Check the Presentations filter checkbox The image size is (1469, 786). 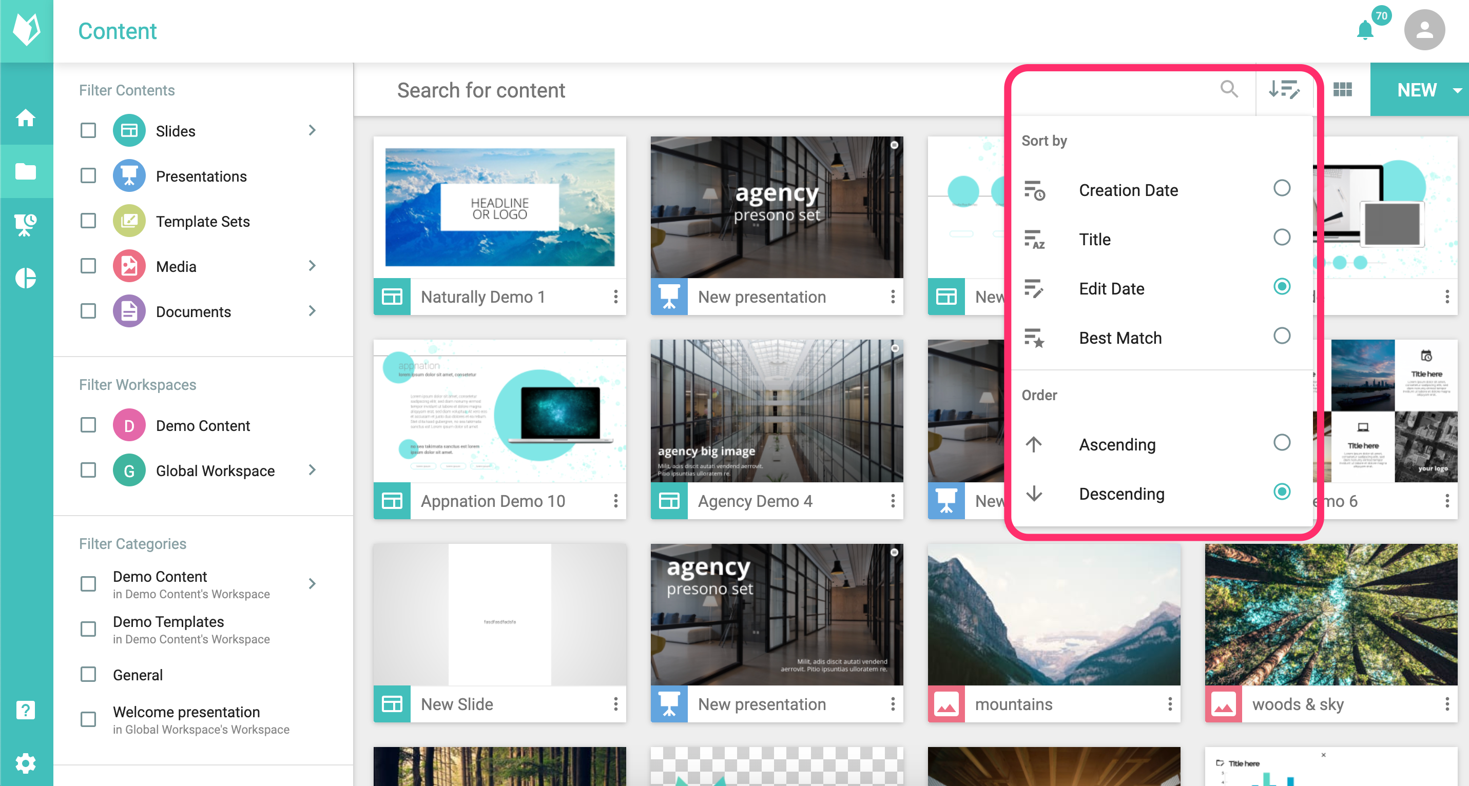pyautogui.click(x=88, y=175)
